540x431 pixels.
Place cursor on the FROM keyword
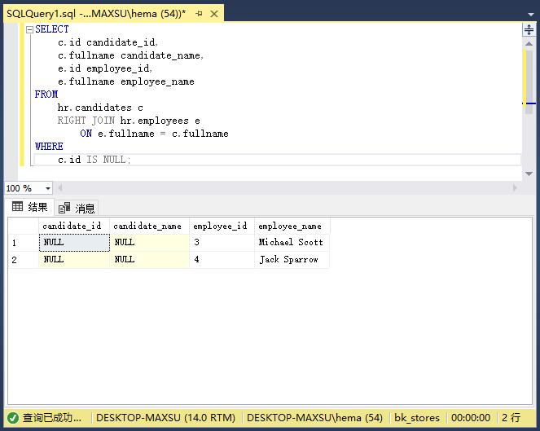[x=46, y=95]
